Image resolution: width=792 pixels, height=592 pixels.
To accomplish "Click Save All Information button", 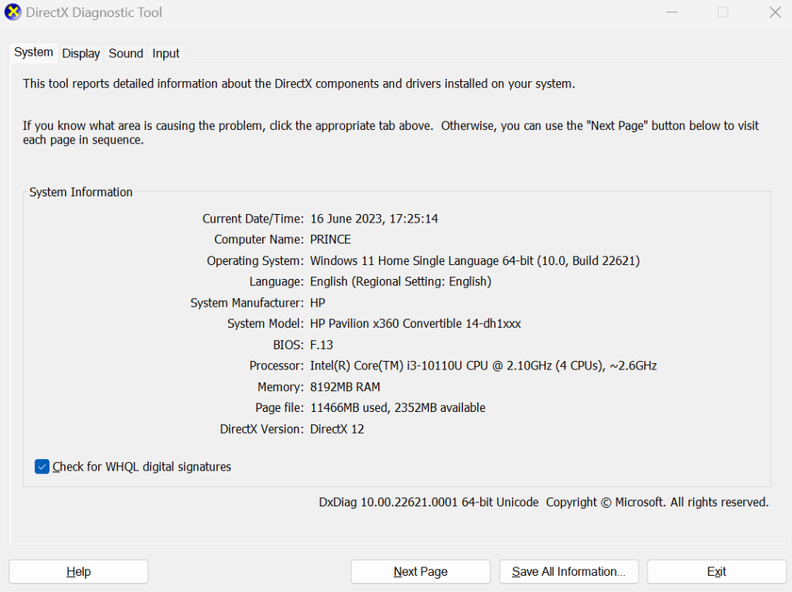I will click(x=568, y=572).
